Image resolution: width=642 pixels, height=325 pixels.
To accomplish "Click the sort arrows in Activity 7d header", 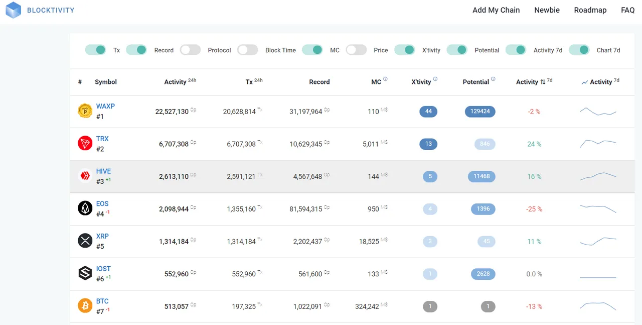I will 543,82.
